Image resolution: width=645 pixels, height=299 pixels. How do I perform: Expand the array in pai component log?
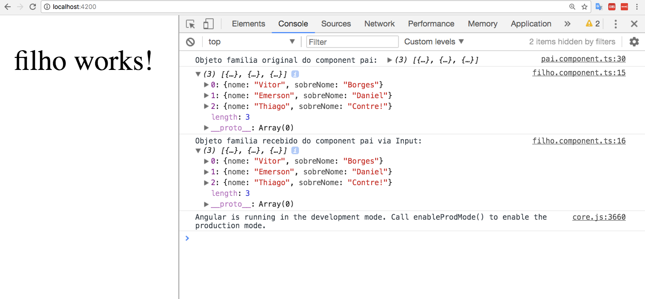[390, 60]
